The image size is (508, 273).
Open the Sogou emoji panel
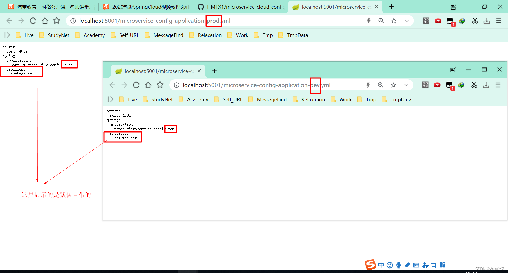tap(390, 265)
